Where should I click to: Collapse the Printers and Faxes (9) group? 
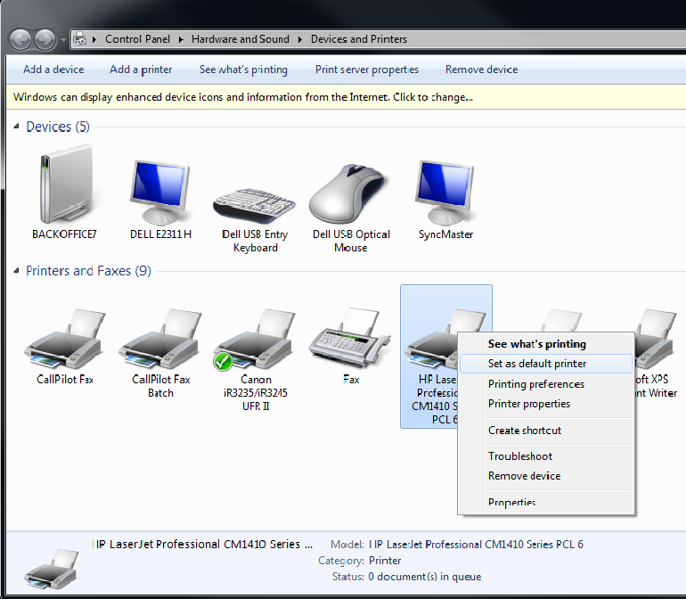pos(16,271)
